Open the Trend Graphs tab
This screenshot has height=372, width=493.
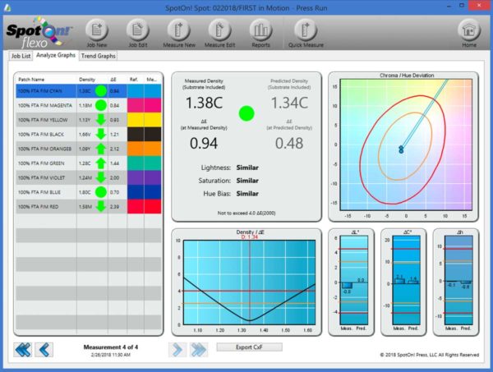pyautogui.click(x=98, y=56)
